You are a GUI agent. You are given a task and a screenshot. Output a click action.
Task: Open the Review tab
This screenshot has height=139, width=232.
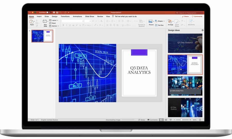[x=100, y=16]
